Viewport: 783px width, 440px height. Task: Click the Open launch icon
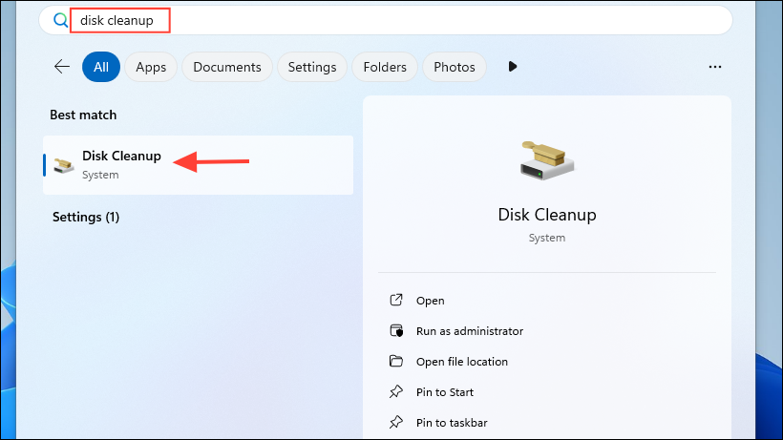click(x=396, y=300)
